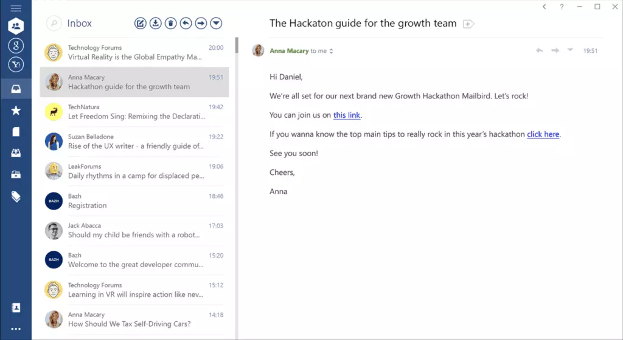Open the Contacts app icon
Image resolution: width=623 pixels, height=340 pixels.
[x=16, y=307]
